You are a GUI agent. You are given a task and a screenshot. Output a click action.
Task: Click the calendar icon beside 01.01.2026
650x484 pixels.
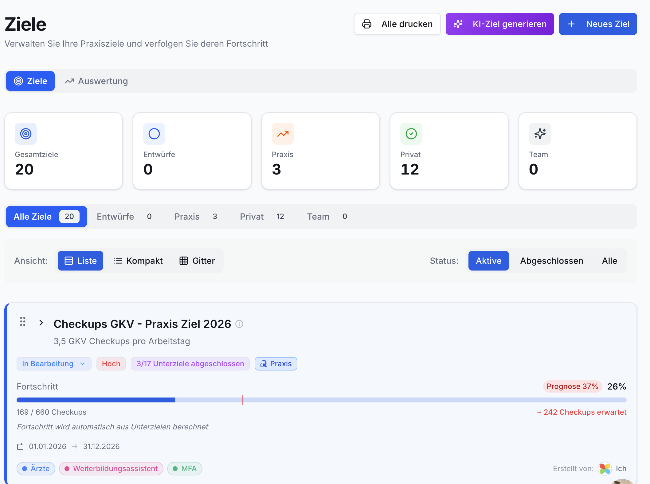point(20,447)
